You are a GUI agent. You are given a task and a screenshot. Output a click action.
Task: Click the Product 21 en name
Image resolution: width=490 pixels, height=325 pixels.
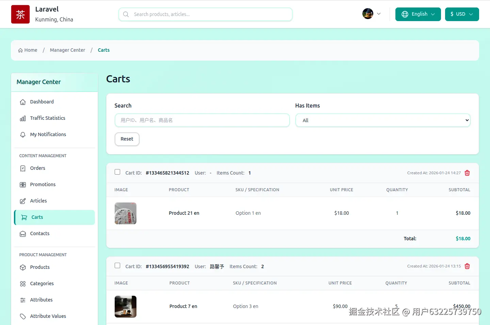[x=184, y=213]
